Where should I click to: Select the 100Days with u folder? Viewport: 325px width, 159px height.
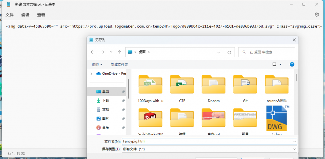(x=150, y=89)
